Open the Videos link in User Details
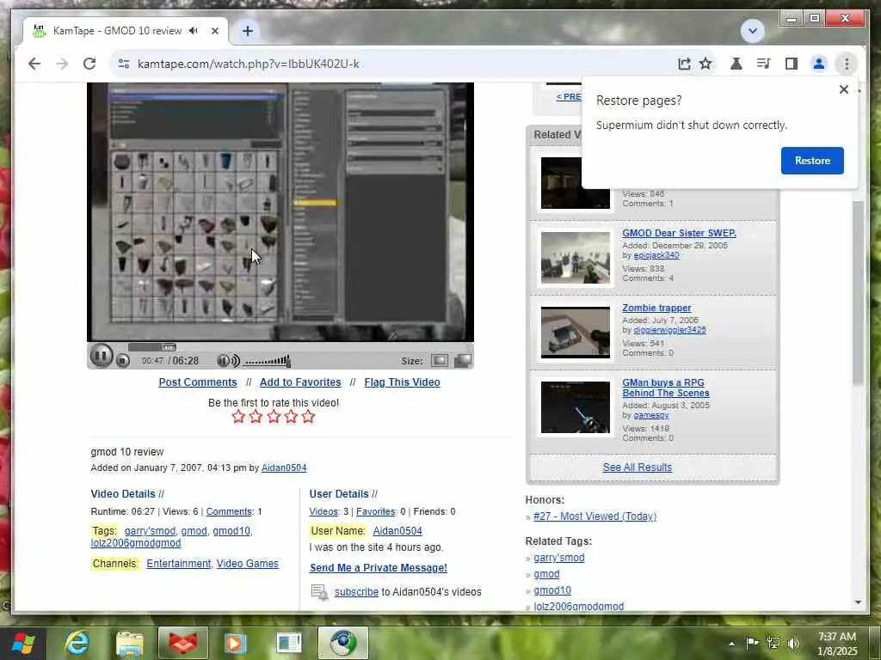The height and width of the screenshot is (660, 881). click(323, 511)
